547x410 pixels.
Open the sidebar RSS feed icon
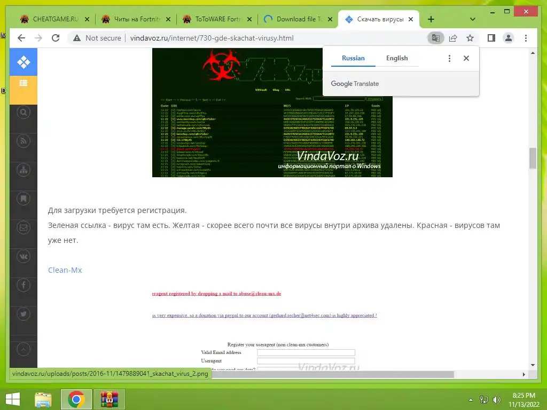(x=24, y=141)
